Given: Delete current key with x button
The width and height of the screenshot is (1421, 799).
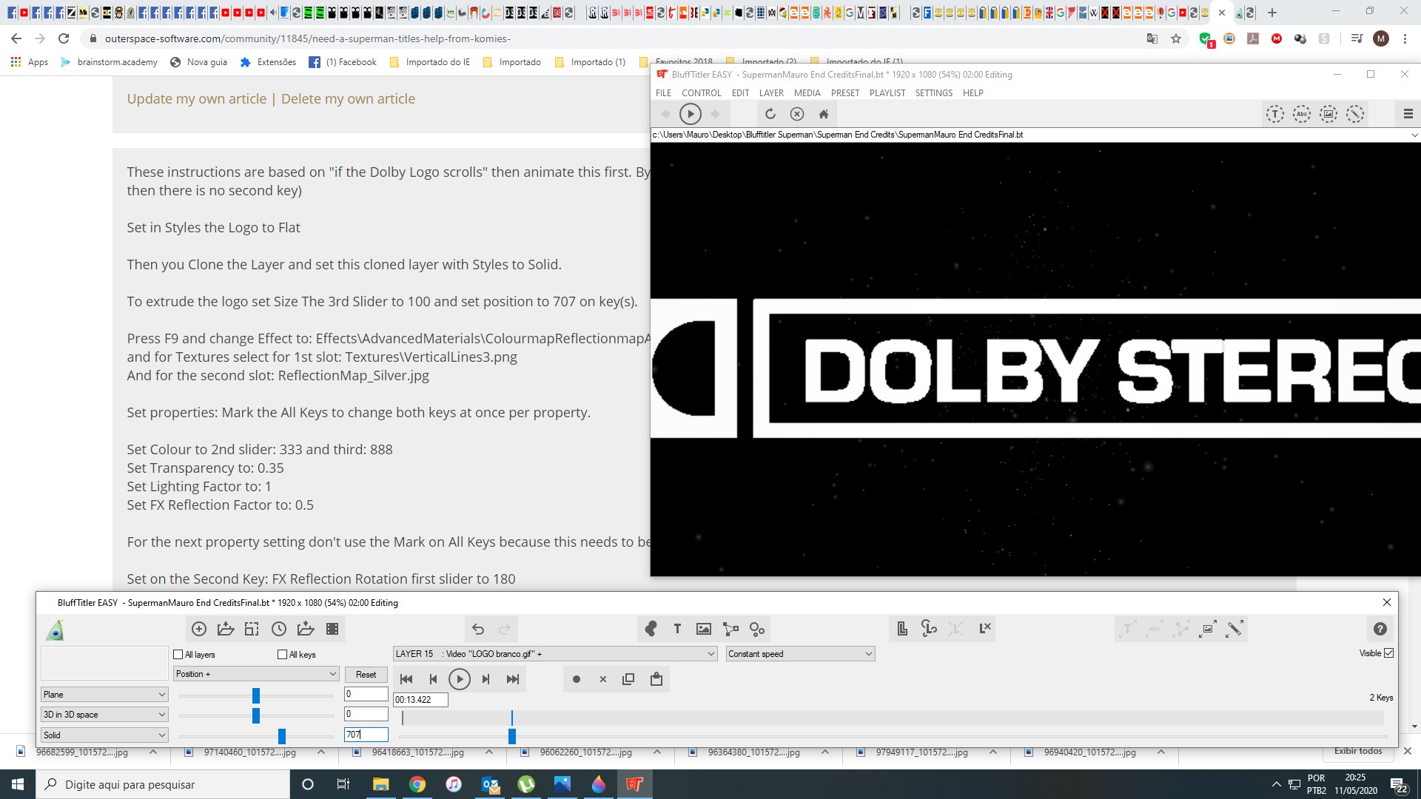Looking at the screenshot, I should pos(603,679).
